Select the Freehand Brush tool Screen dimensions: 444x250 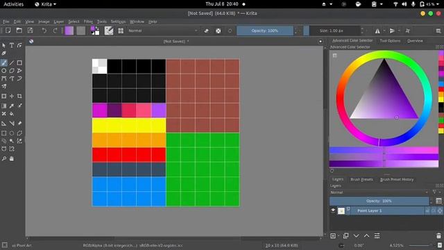(4, 63)
